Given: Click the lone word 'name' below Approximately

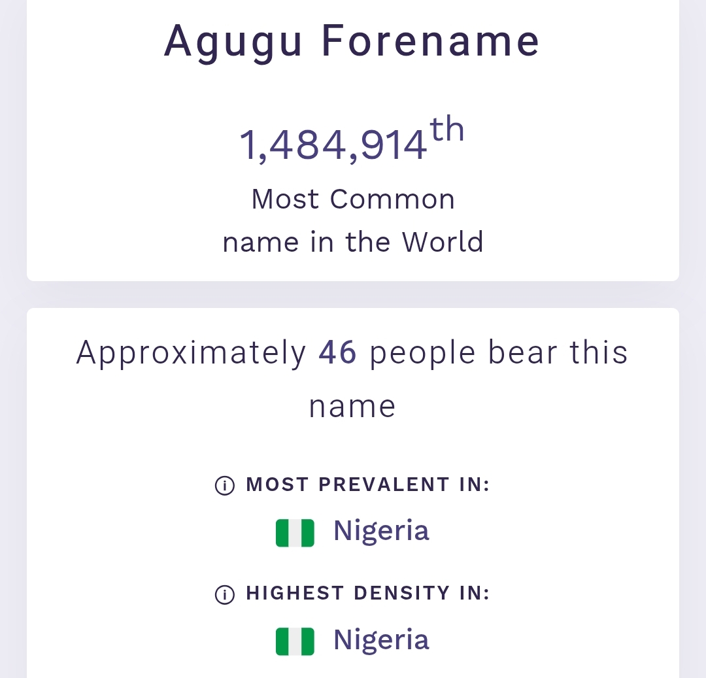Looking at the screenshot, I should click(x=352, y=407).
